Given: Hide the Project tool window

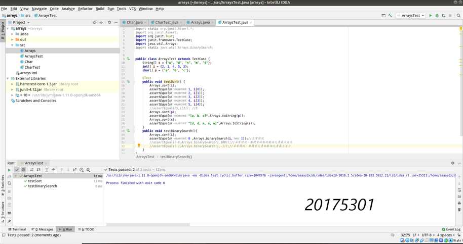Looking at the screenshot, I should tap(116, 22).
